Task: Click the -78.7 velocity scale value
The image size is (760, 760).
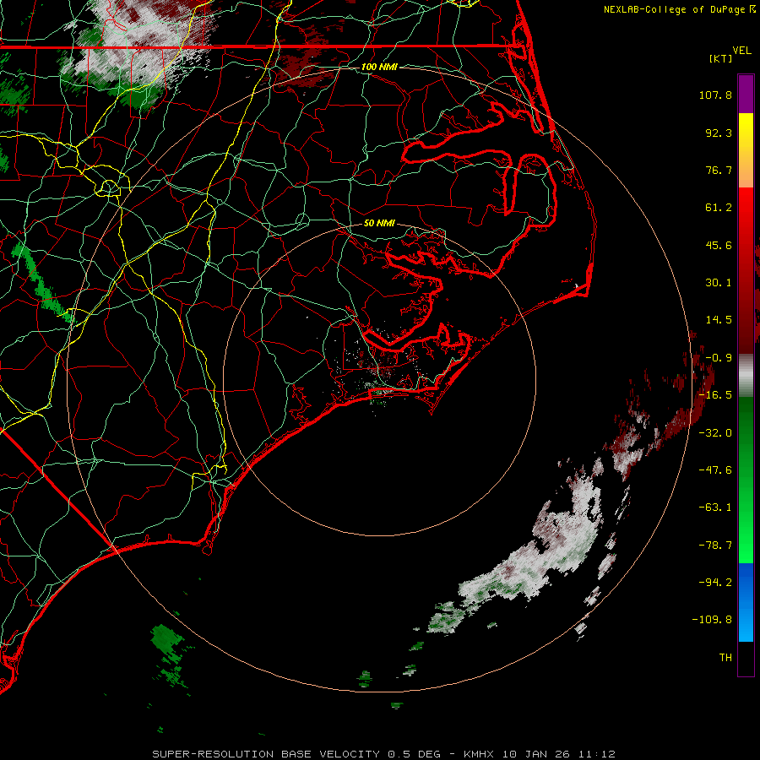Action: click(x=715, y=546)
